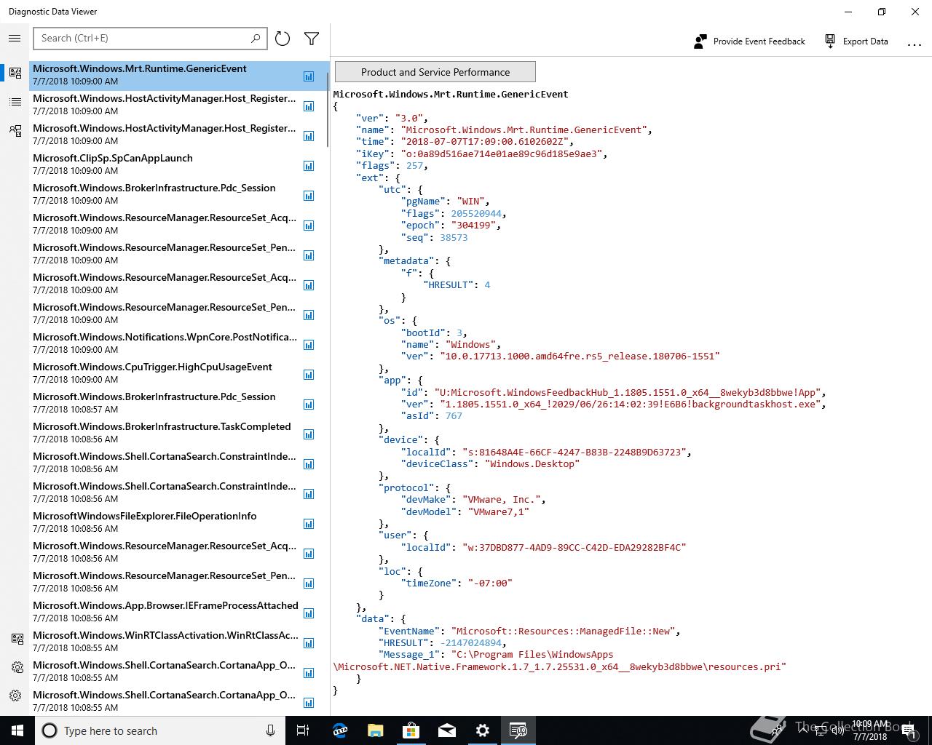
Task: Click the Cortana microphone icon
Action: pyautogui.click(x=270, y=730)
